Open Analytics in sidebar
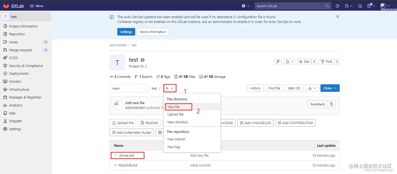This screenshot has height=174, width=397. coord(15,105)
